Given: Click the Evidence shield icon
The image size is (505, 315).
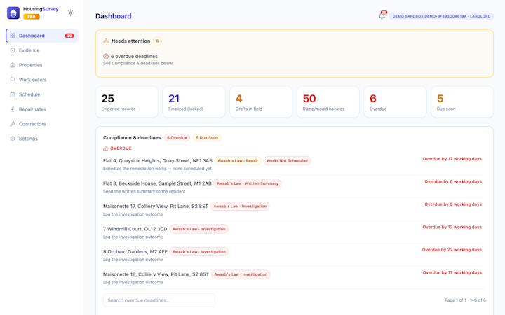Looking at the screenshot, I should coord(13,50).
